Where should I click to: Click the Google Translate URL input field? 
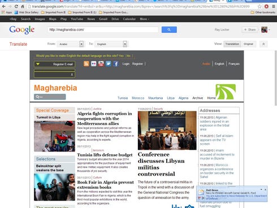[103, 29]
